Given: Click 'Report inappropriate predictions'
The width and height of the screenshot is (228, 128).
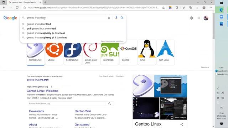Looking at the screenshot, I should click(x=112, y=41).
